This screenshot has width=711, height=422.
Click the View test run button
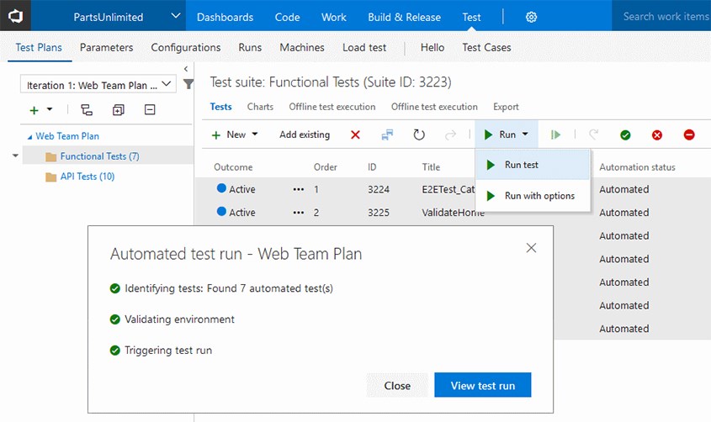pos(482,385)
